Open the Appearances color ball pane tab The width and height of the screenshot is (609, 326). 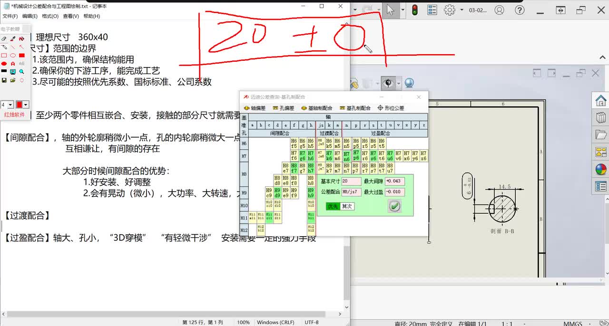pyautogui.click(x=601, y=169)
